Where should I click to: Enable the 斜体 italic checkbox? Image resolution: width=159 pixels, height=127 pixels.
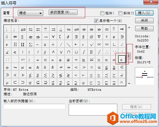(x=120, y=13)
